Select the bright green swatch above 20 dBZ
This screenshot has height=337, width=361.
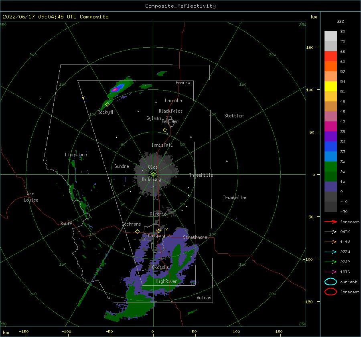[x=331, y=167]
